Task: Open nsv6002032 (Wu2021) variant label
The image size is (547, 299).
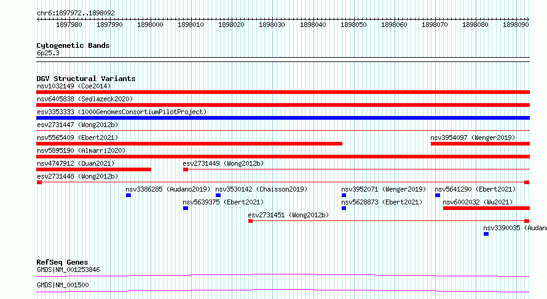Action: click(x=478, y=202)
